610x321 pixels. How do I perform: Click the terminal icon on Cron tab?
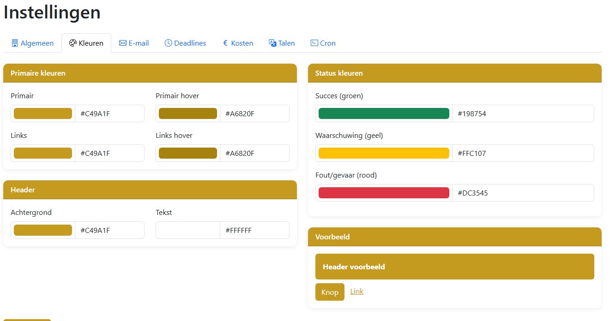[314, 43]
